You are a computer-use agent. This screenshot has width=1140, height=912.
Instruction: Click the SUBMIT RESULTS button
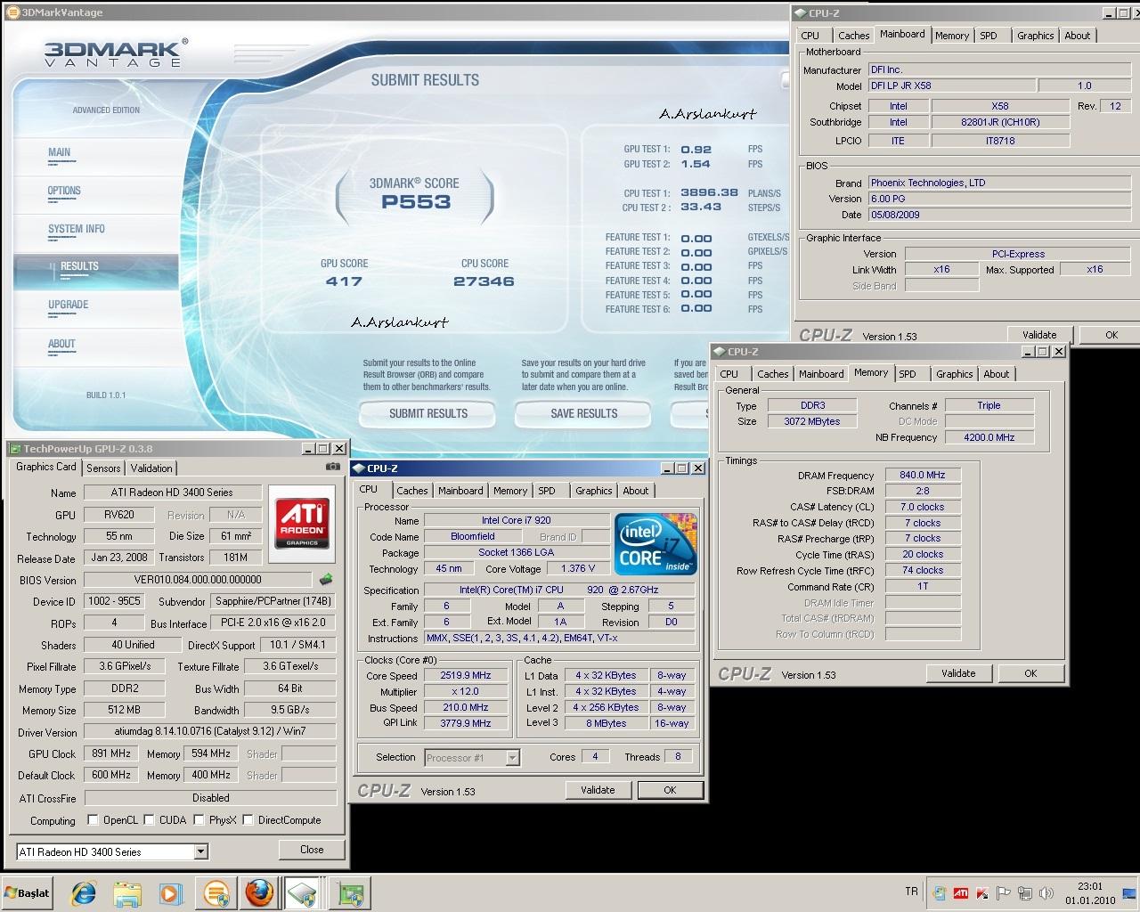427,413
